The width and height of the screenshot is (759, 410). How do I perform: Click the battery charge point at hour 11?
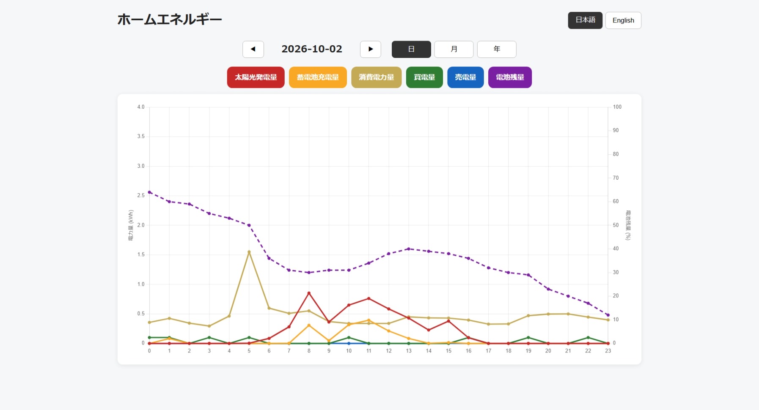point(368,320)
